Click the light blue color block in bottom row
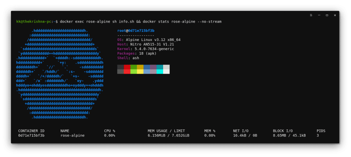The width and height of the screenshot is (351, 157). (x=147, y=72)
